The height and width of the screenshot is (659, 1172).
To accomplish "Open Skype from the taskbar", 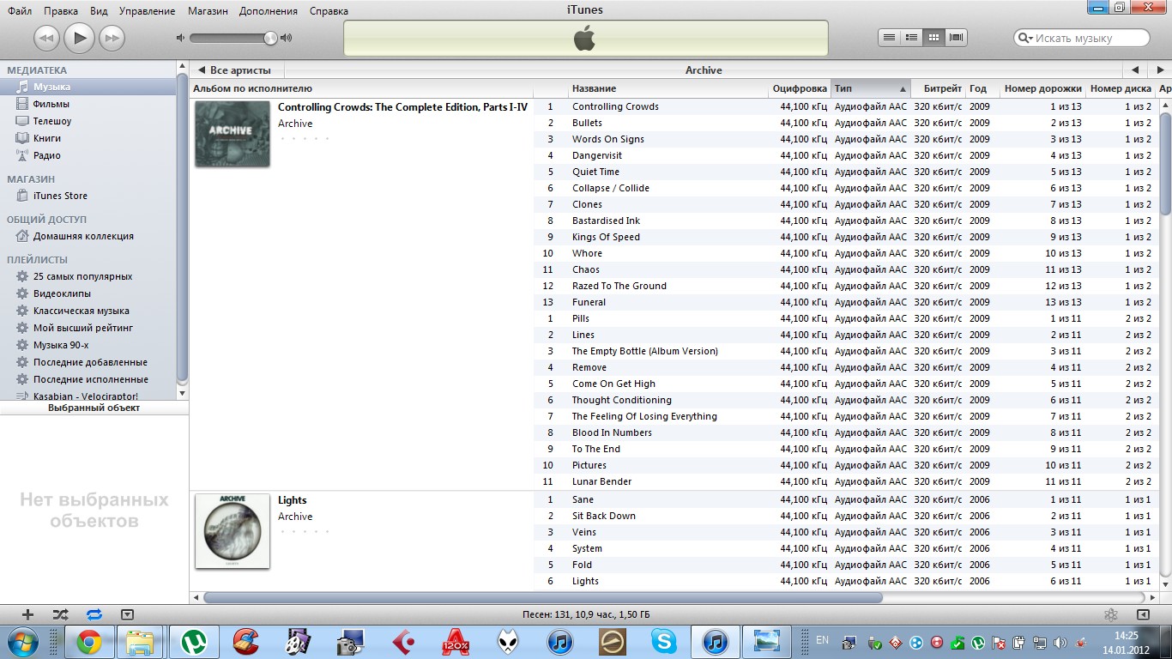I will 663,641.
